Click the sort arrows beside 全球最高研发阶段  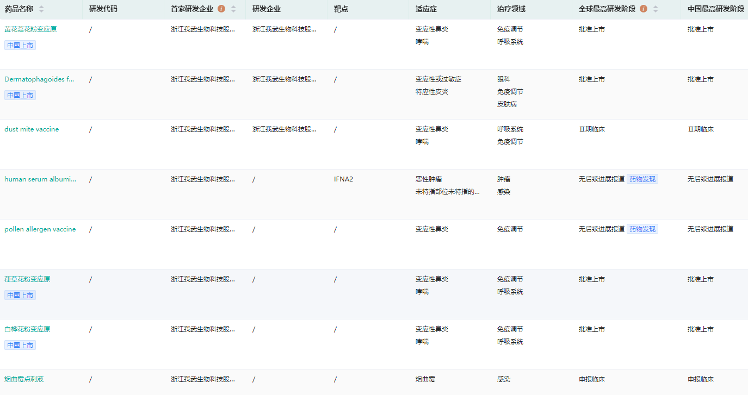click(x=656, y=9)
